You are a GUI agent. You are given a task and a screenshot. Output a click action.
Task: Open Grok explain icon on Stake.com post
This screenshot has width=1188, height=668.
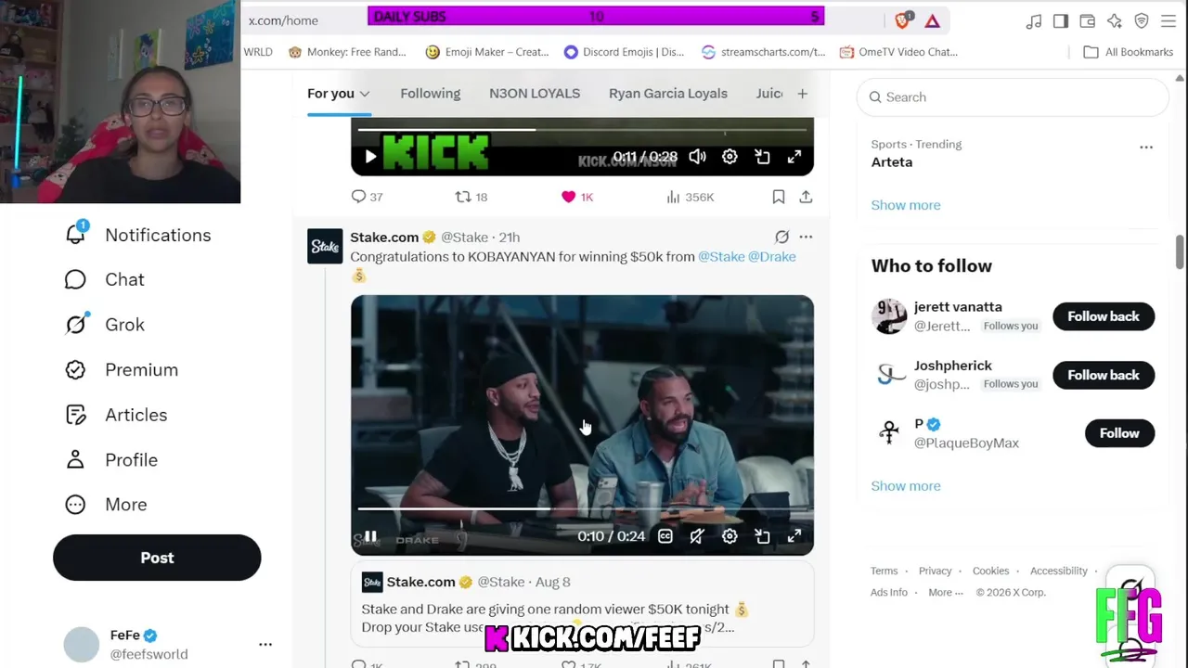point(781,238)
